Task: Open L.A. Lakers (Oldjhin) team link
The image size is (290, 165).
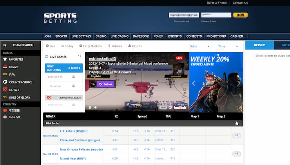Action: click(x=74, y=131)
